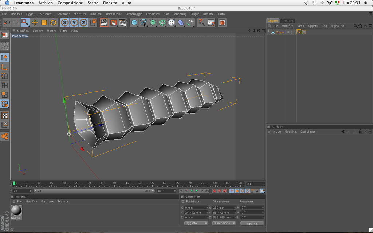Select the Rotate tool icon

(x=53, y=23)
